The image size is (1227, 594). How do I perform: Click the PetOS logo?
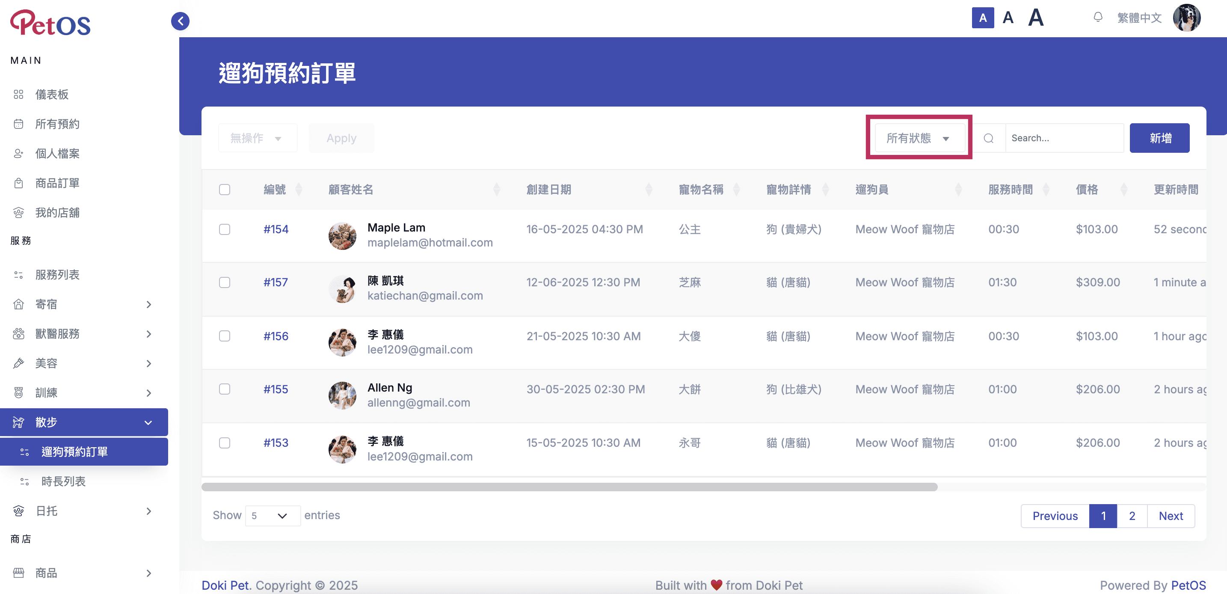pos(50,23)
